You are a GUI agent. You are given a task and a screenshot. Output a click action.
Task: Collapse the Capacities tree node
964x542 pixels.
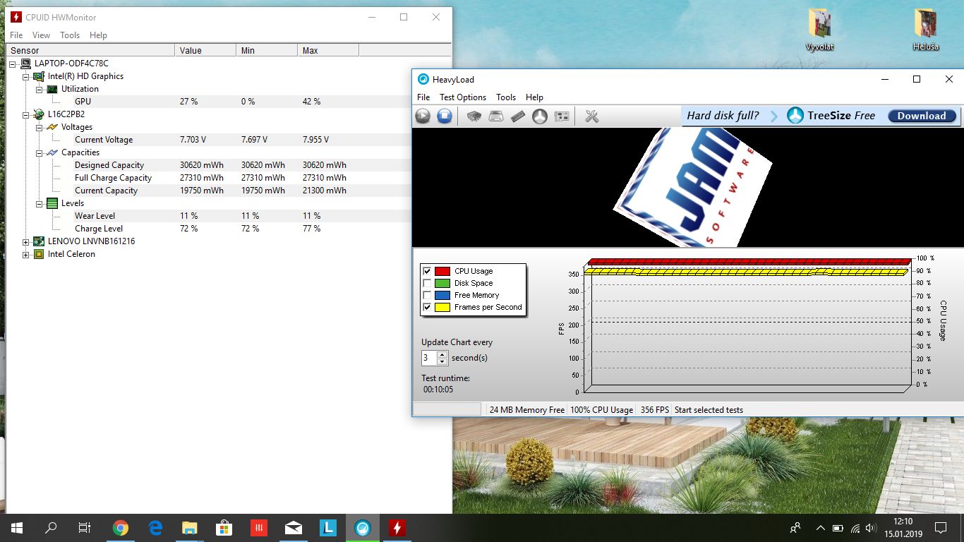pyautogui.click(x=40, y=152)
